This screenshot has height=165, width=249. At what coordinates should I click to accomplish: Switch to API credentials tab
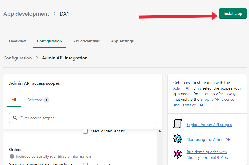86,41
